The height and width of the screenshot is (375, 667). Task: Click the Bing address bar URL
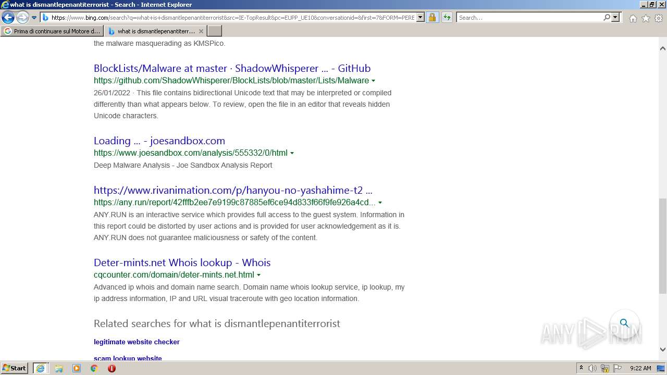pos(232,18)
